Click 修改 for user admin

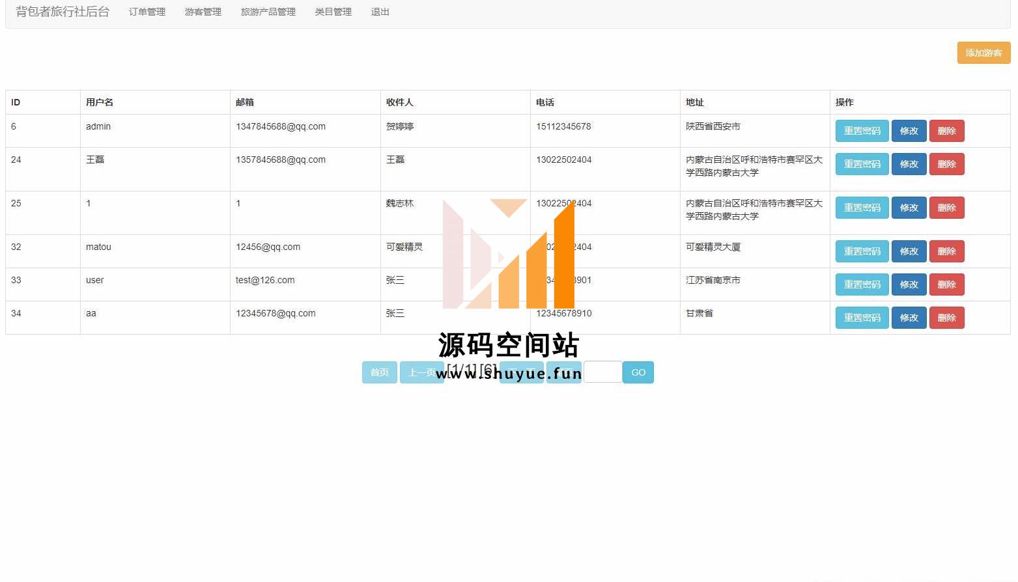point(909,131)
